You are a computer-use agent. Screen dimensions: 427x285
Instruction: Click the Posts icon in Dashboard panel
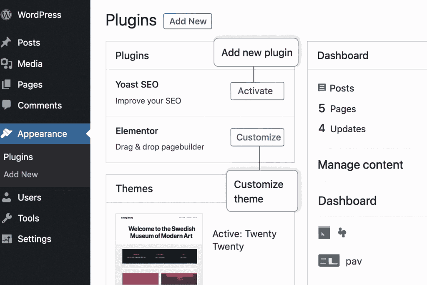(322, 88)
